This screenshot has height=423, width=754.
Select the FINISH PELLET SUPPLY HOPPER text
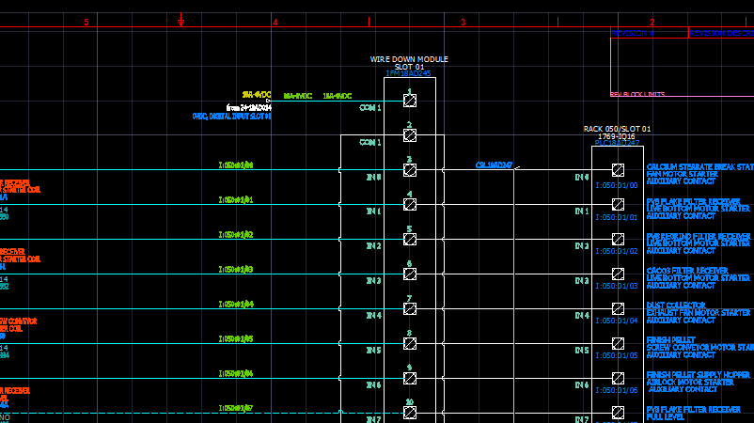click(699, 374)
